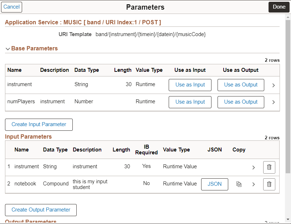Use numPlayers as Input

[190, 102]
